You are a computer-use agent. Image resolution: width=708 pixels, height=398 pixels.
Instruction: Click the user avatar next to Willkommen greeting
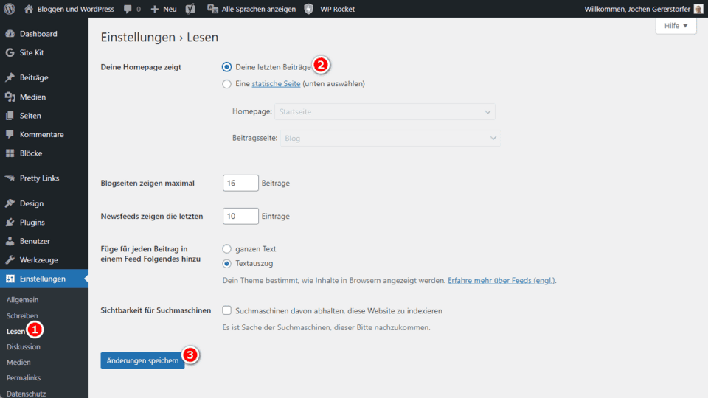698,9
